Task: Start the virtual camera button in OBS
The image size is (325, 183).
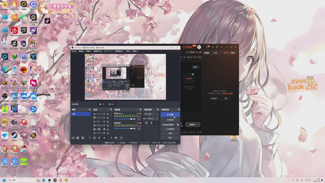Action: [168, 125]
